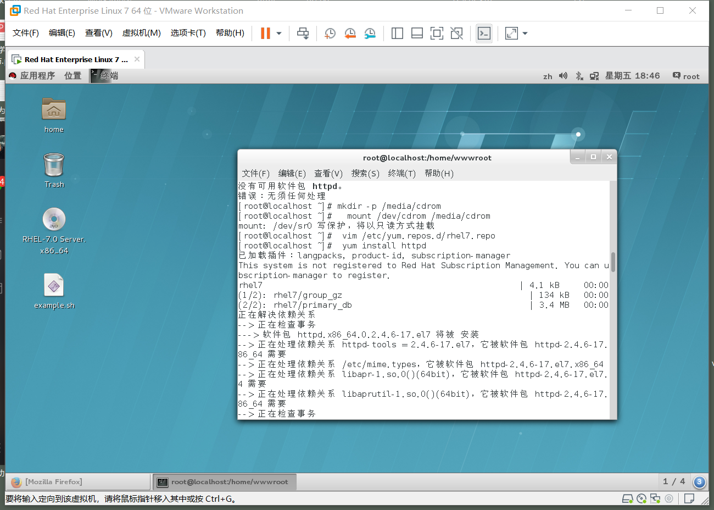Open terminal 编辑(E) menu
The image size is (714, 510).
[292, 173]
